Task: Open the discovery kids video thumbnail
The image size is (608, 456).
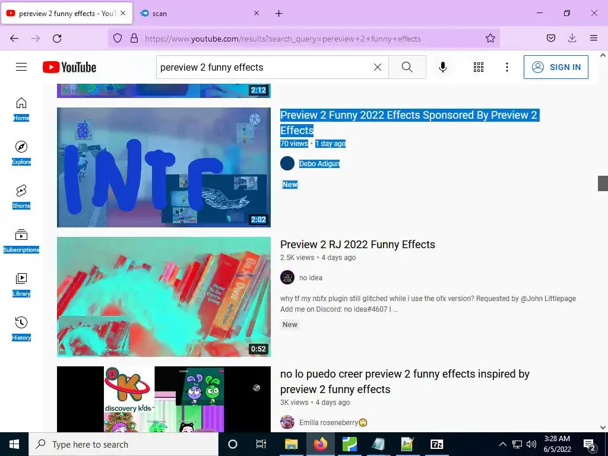Action: [164, 399]
